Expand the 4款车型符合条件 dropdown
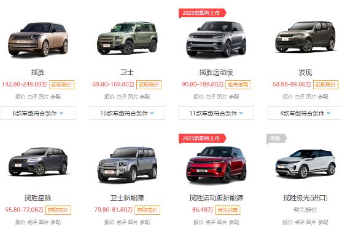 point(305,113)
